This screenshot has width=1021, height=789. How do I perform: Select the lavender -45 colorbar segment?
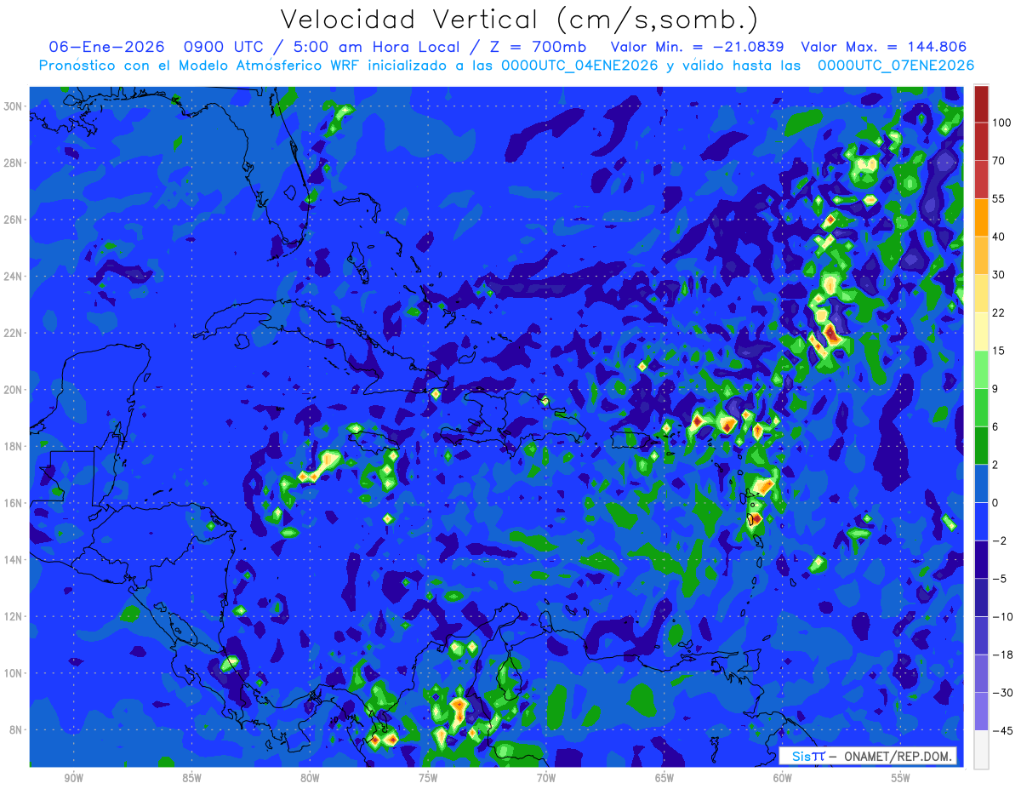tap(981, 712)
